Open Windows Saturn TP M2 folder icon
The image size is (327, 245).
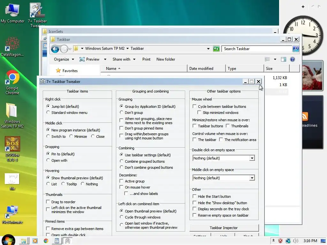12,115
